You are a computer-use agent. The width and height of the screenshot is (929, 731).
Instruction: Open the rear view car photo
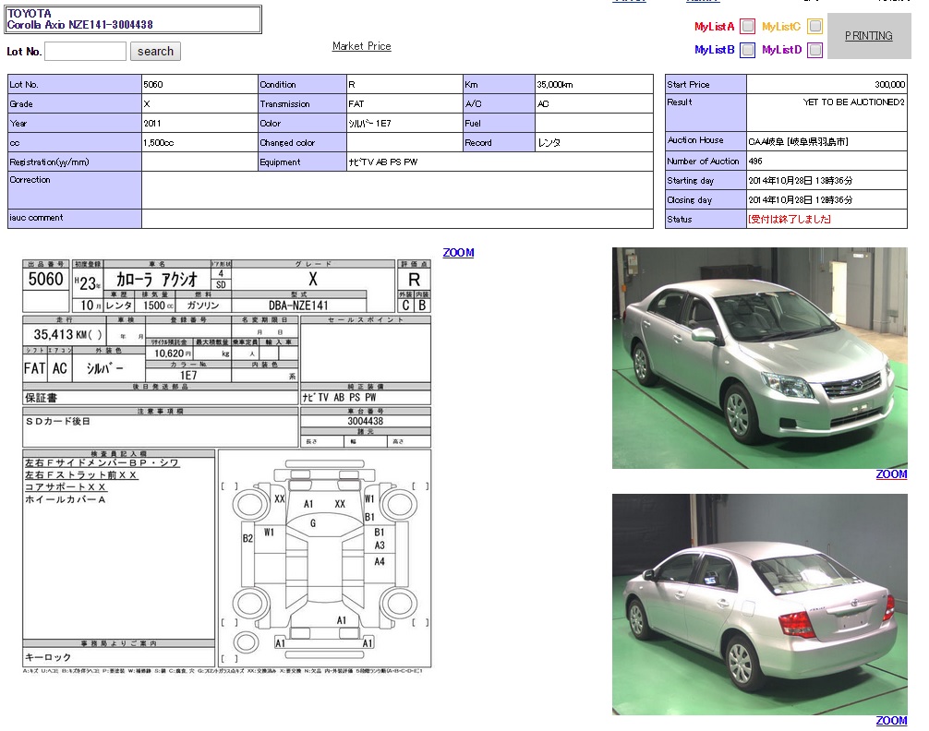click(759, 605)
